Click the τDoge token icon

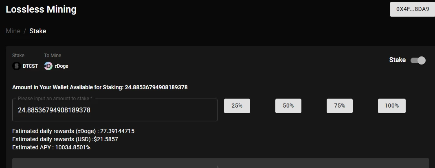tap(48, 66)
